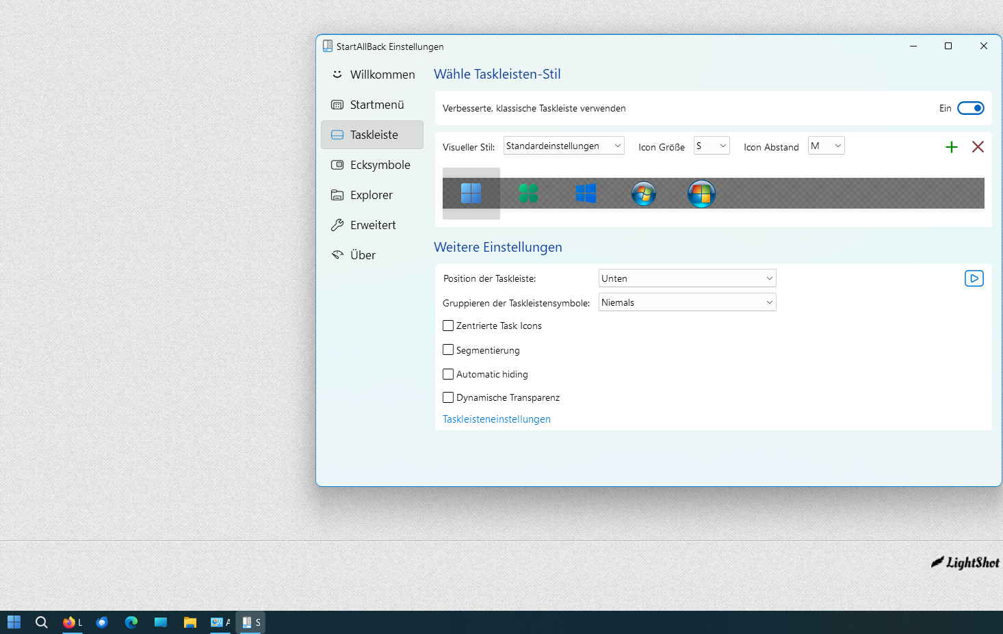This screenshot has width=1003, height=634.
Task: Play the taskbar preview video button
Action: (x=974, y=278)
